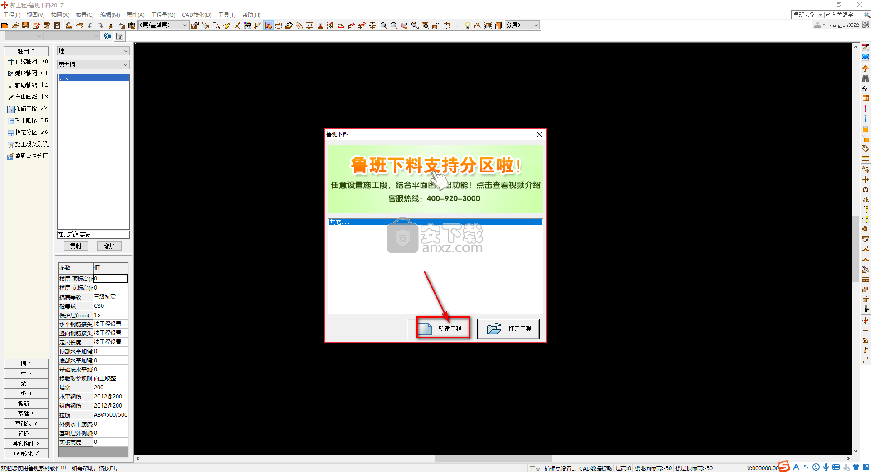Click the filter funnel icon

point(120,36)
